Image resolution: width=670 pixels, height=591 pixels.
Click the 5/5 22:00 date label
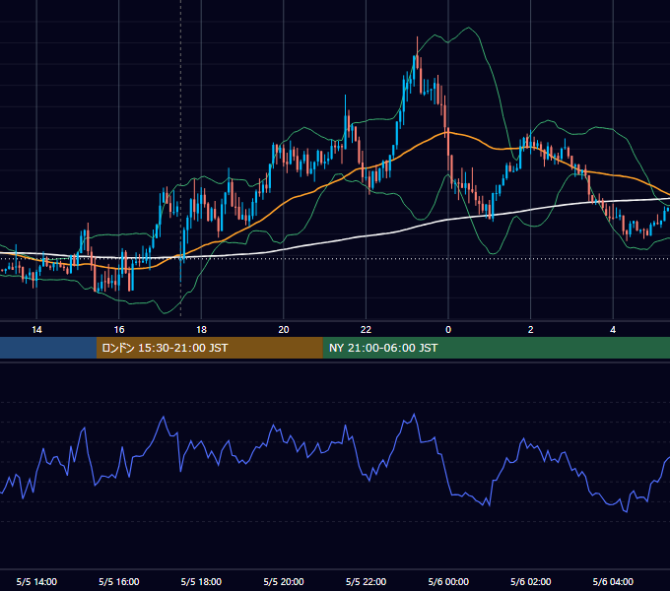366,581
